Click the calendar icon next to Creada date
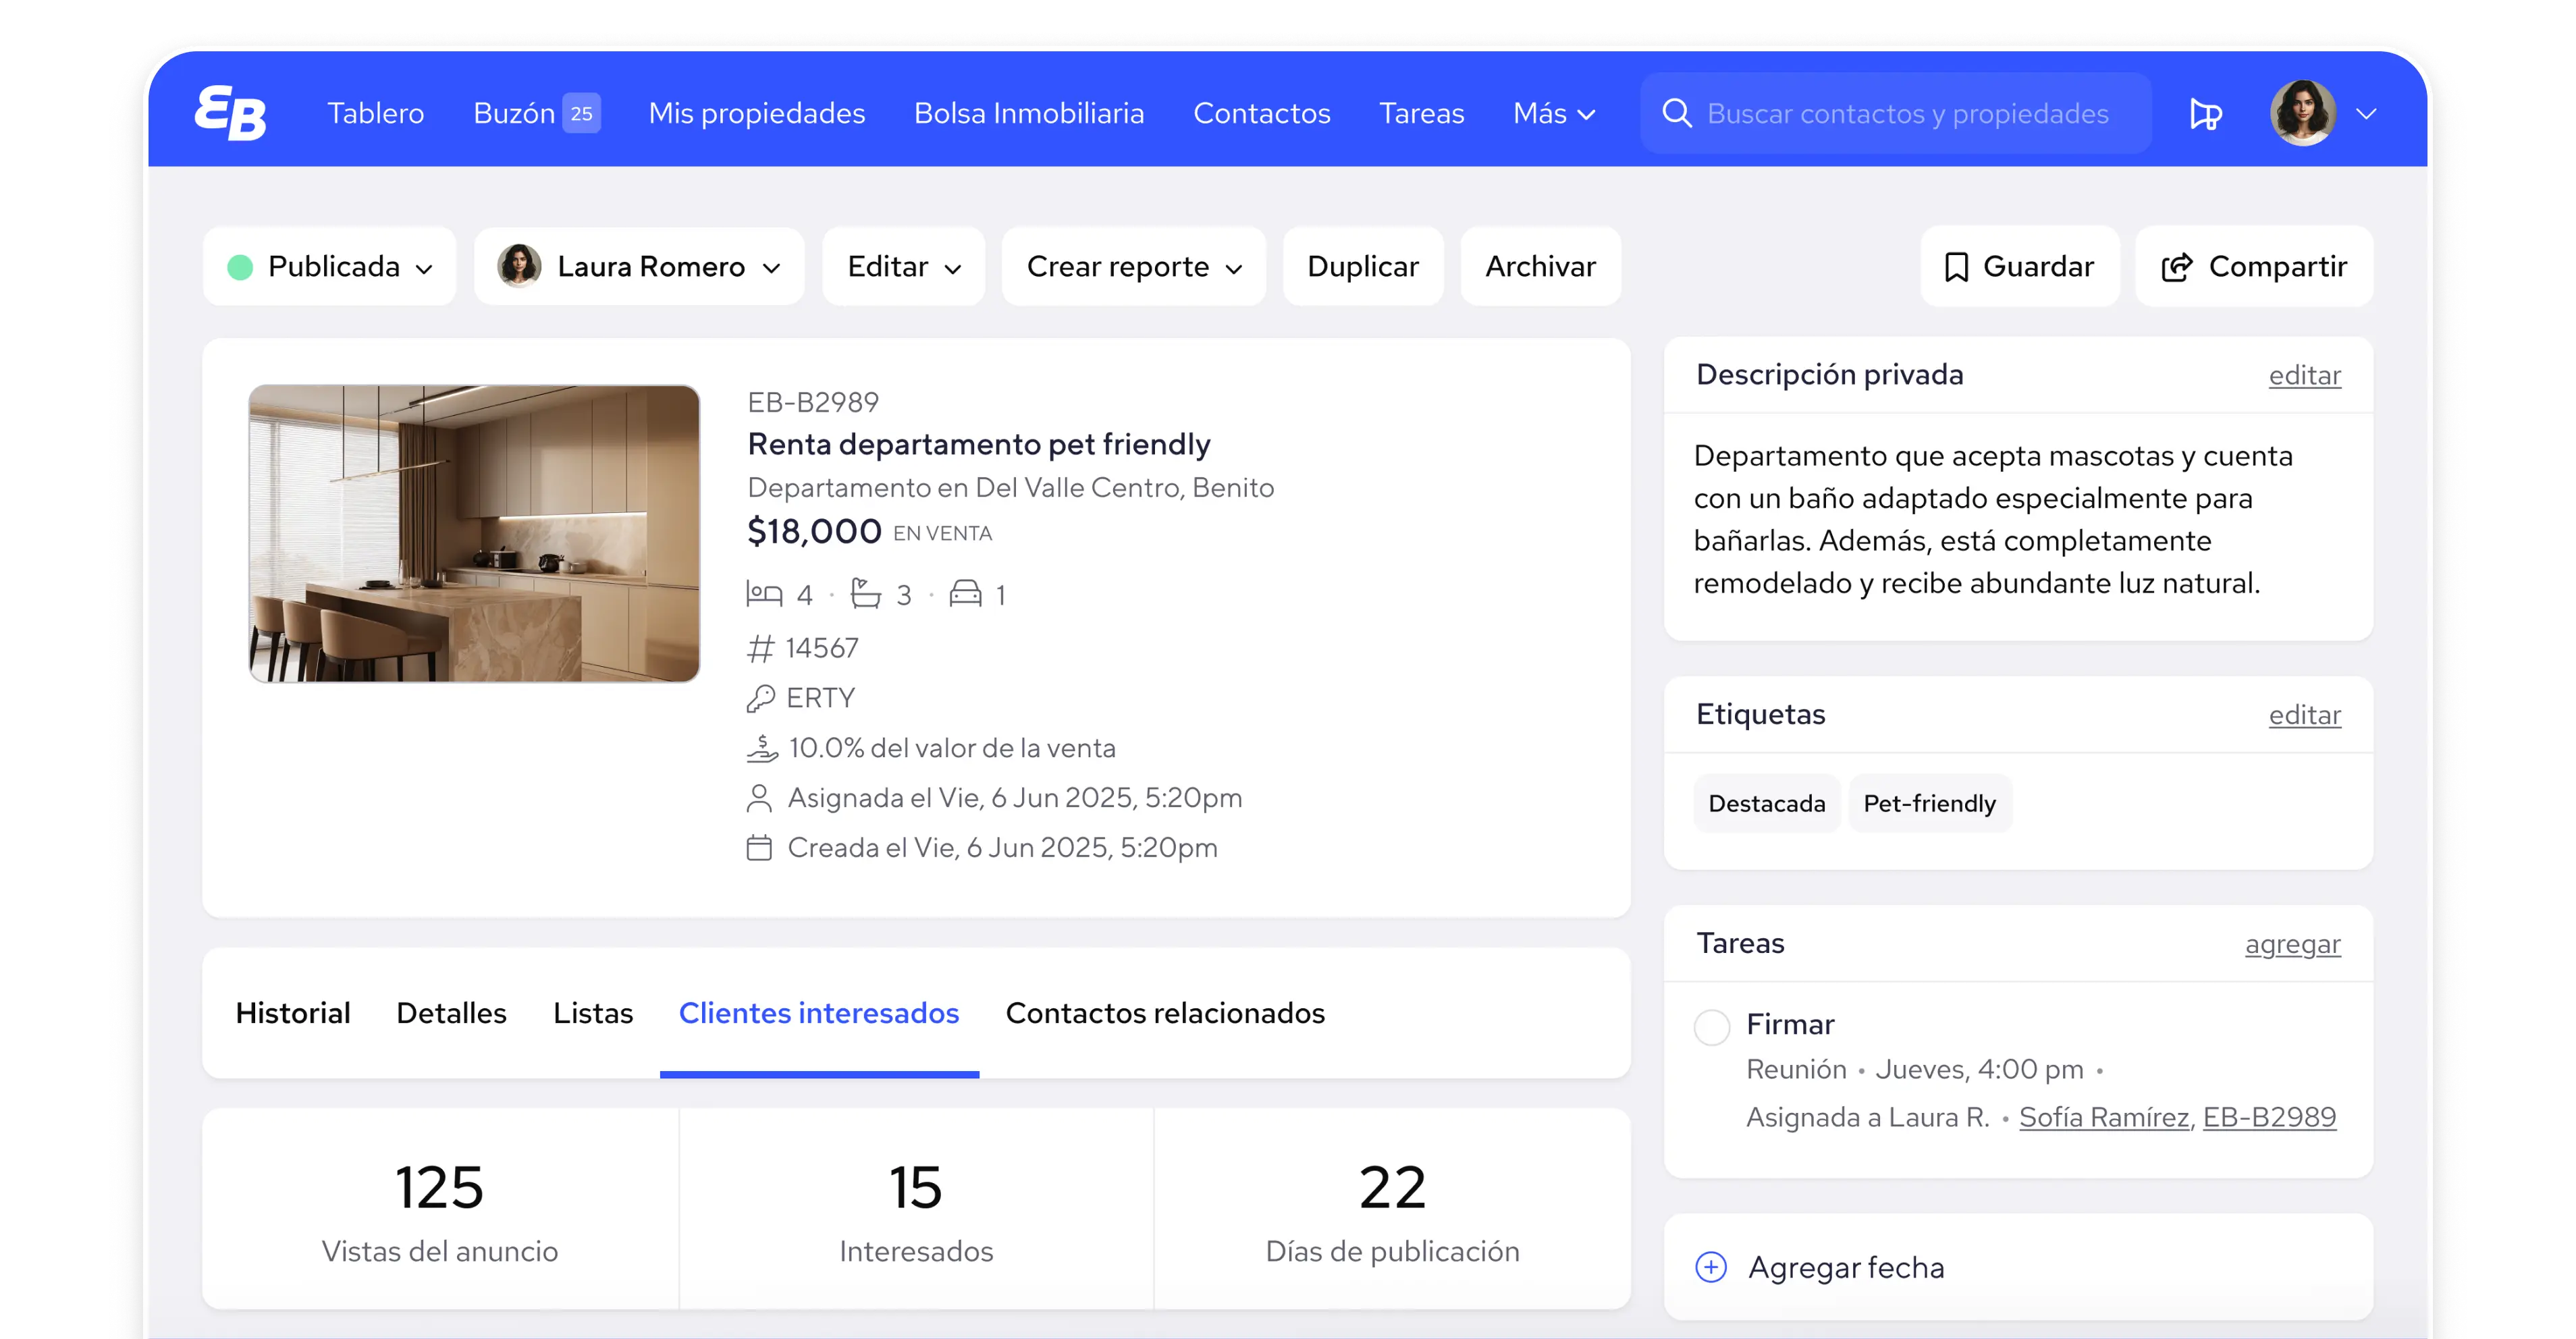The image size is (2576, 1339). coord(761,847)
